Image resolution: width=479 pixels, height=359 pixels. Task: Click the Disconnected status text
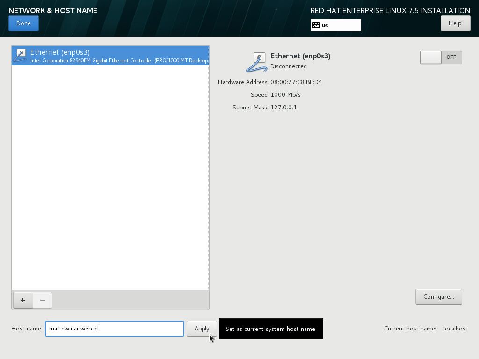[x=288, y=66]
